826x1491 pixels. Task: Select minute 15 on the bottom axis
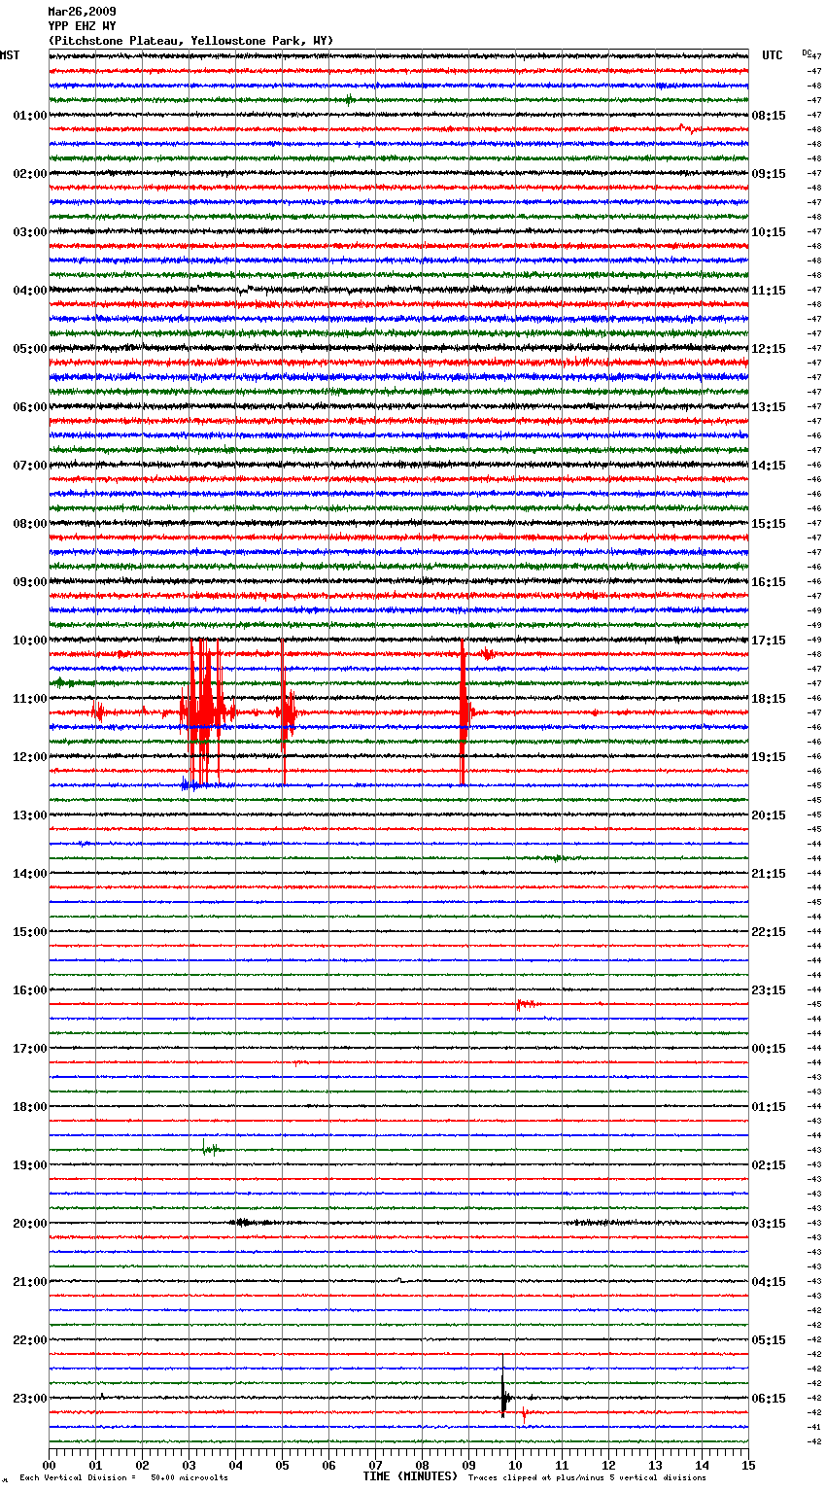click(748, 1465)
